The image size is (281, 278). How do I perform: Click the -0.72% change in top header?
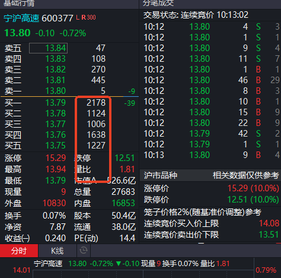pyautogui.click(x=73, y=33)
